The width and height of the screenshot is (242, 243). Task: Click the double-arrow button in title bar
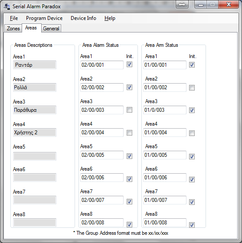tap(182, 5)
